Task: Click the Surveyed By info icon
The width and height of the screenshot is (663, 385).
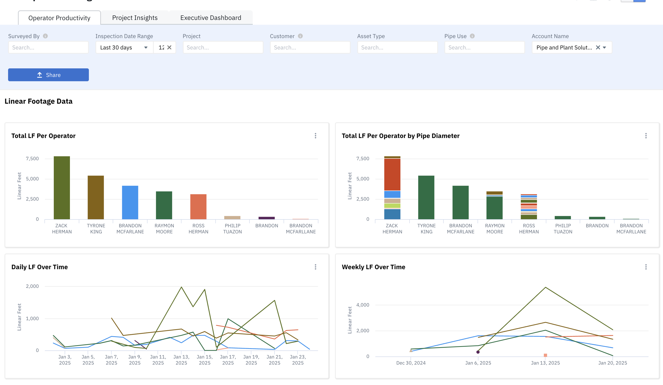Action: [x=45, y=36]
